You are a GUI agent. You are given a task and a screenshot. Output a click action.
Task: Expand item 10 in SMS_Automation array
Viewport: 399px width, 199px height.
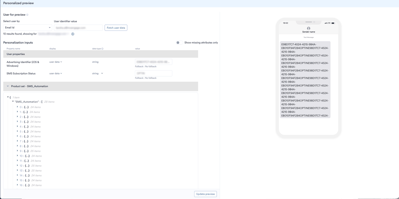coord(18,156)
